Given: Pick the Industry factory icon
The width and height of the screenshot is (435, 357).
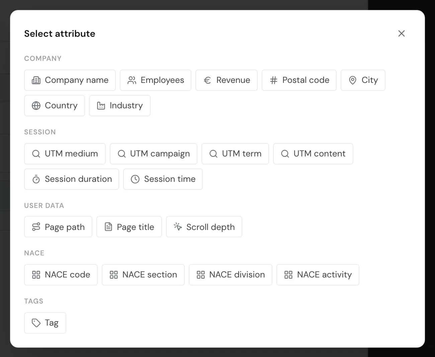Looking at the screenshot, I should (x=101, y=106).
